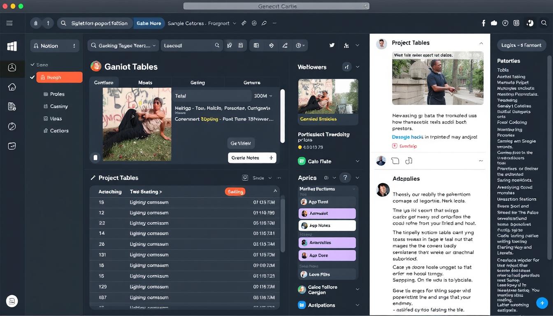Click the Ge Vidен button

point(241,143)
